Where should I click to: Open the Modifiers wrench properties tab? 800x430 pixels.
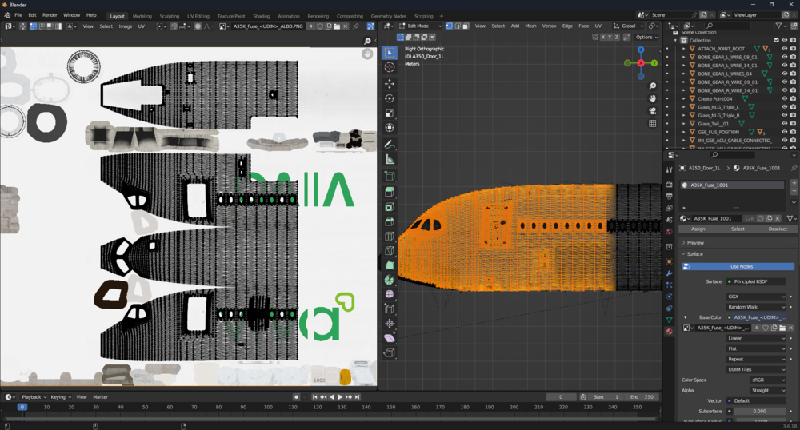coord(670,273)
